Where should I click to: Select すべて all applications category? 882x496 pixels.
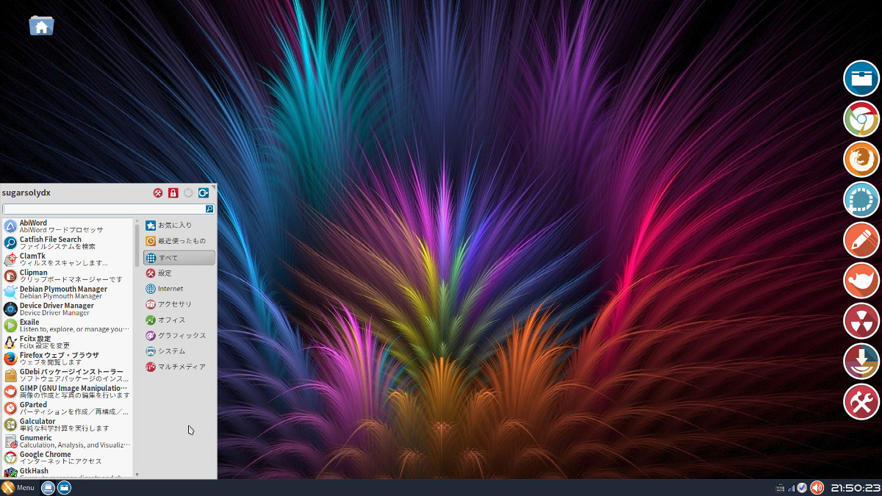click(179, 258)
